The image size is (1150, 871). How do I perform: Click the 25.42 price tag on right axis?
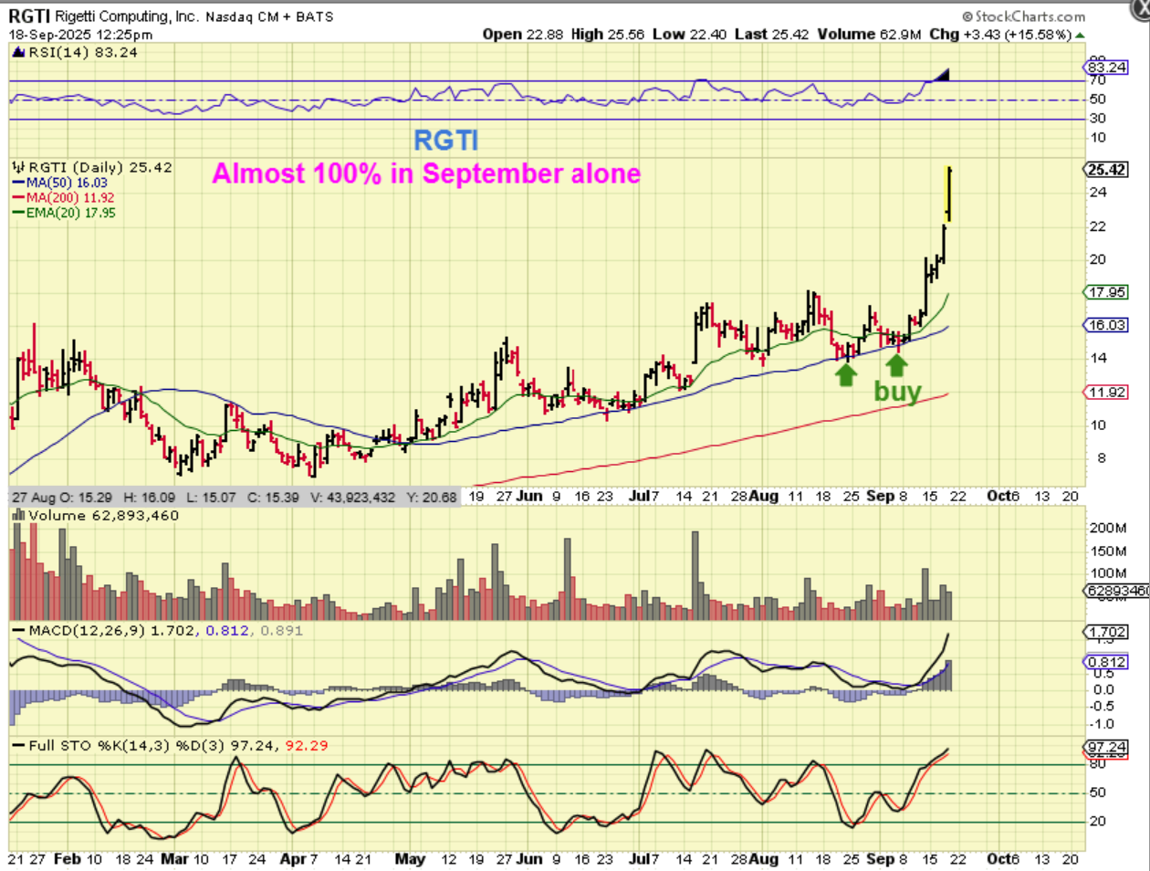(x=1106, y=170)
